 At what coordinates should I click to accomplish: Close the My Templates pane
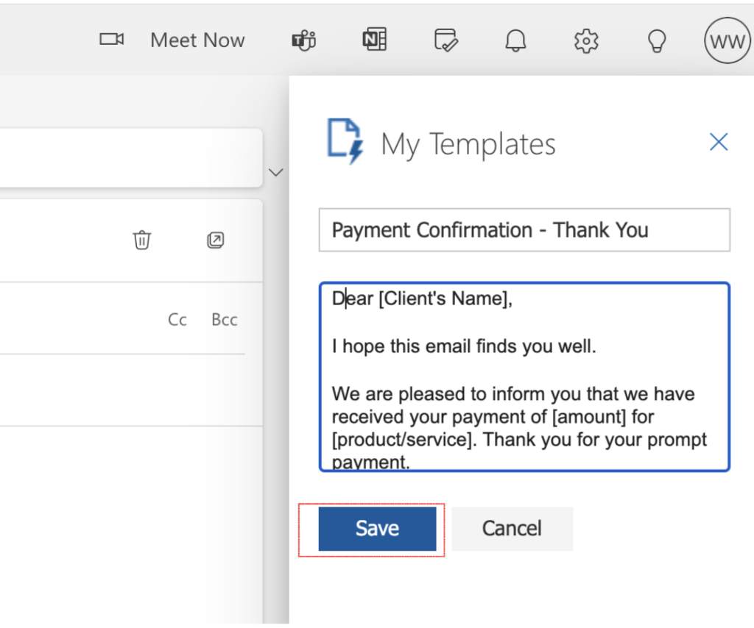(718, 142)
